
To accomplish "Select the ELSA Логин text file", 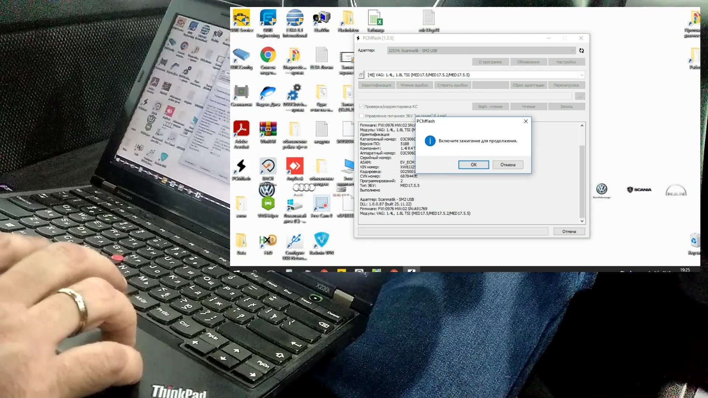I will click(322, 57).
